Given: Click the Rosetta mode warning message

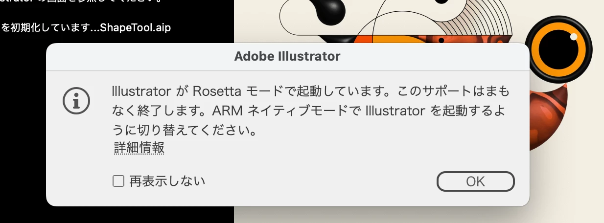Looking at the screenshot, I should point(310,111).
